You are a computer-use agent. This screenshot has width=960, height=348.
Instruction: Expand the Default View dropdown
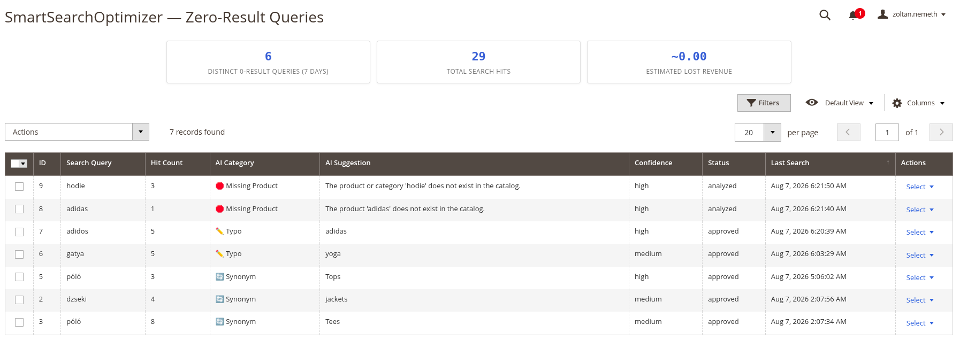pyautogui.click(x=849, y=103)
